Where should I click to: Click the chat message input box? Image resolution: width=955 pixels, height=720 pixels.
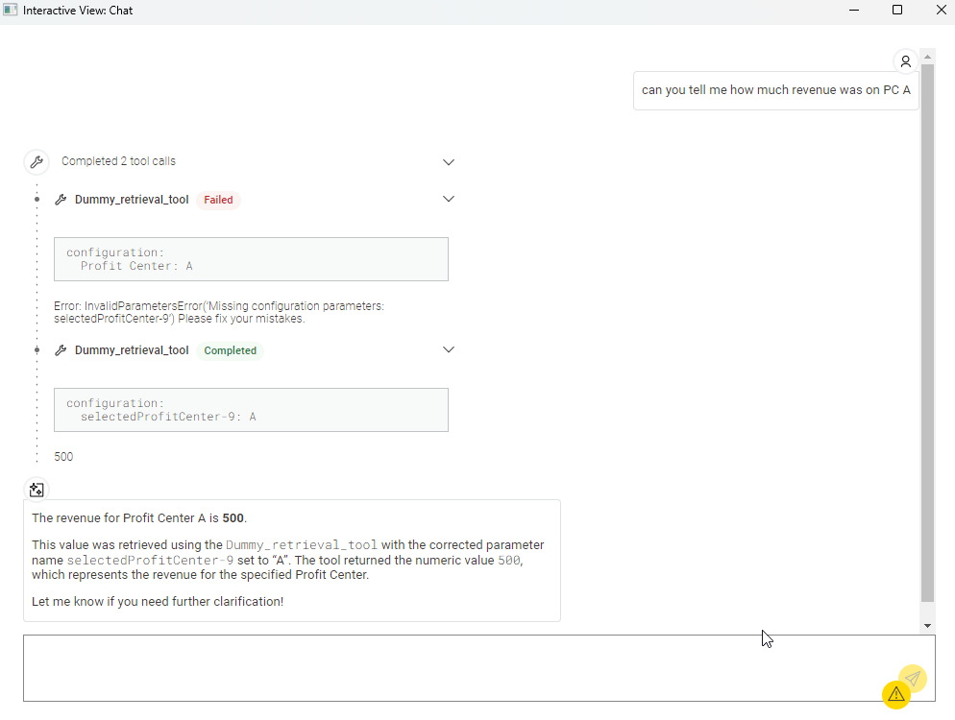452,667
